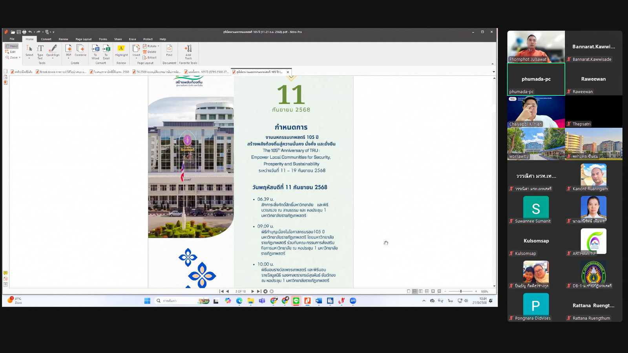Open Word from the taskbar
628x353 pixels.
click(x=319, y=301)
